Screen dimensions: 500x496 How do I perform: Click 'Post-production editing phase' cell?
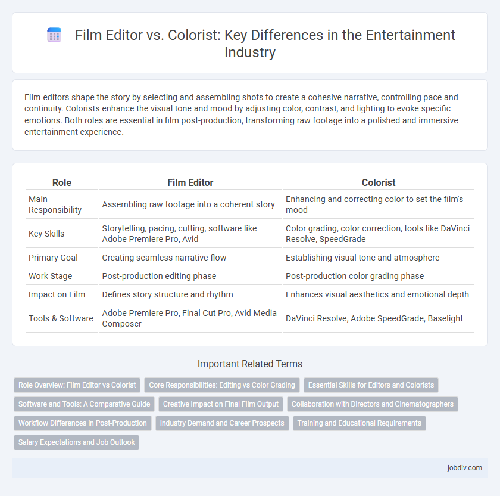pos(190,276)
